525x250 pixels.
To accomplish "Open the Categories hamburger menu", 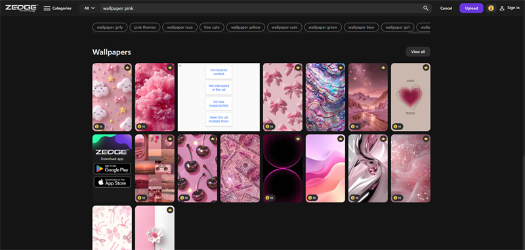I will 47,9.
